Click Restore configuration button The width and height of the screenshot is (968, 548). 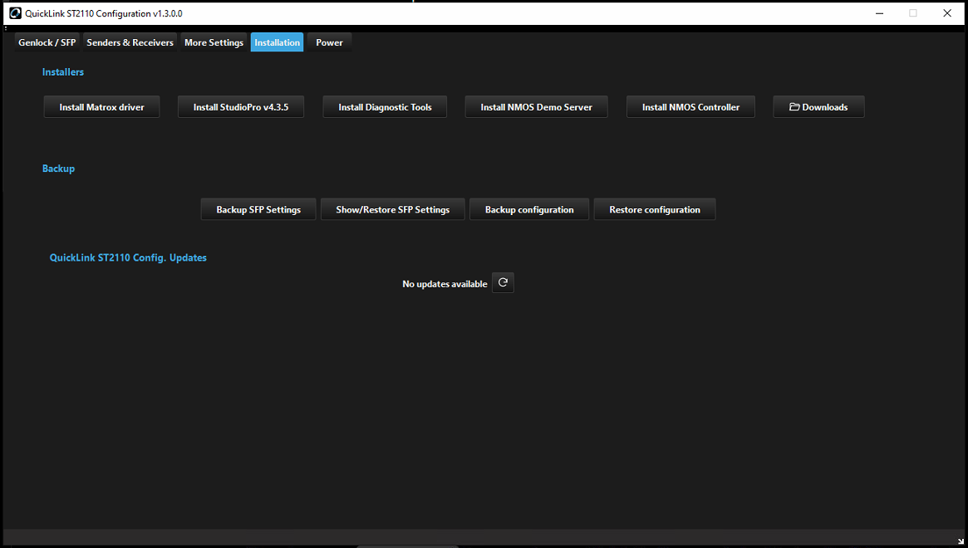tap(655, 209)
